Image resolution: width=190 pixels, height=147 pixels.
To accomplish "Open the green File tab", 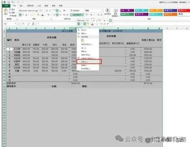I will pos(6,6).
